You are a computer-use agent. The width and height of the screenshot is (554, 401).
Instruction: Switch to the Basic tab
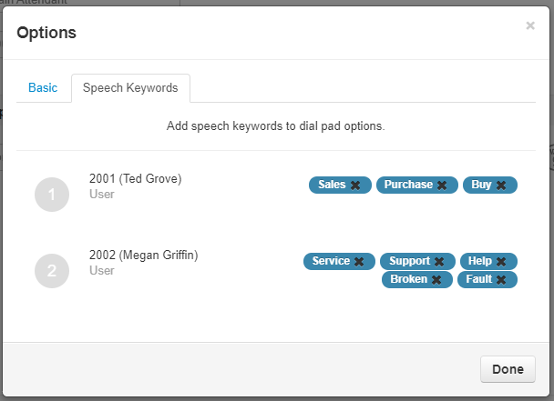point(43,87)
